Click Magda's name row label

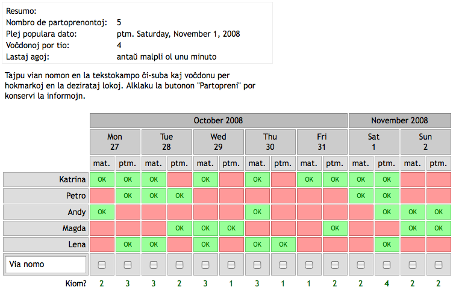pos(46,228)
